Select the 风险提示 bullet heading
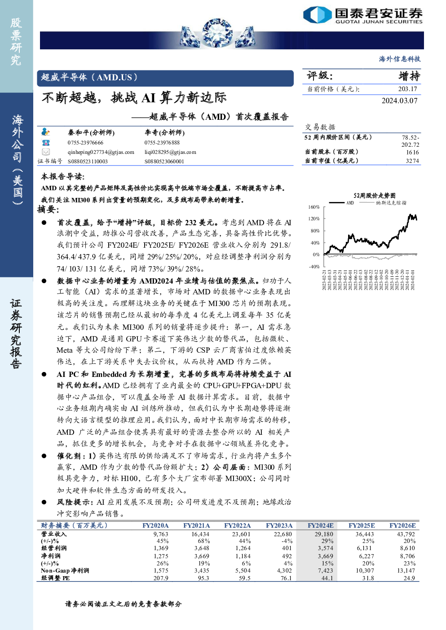Viewport: 446px width, 630px height. coord(75,502)
